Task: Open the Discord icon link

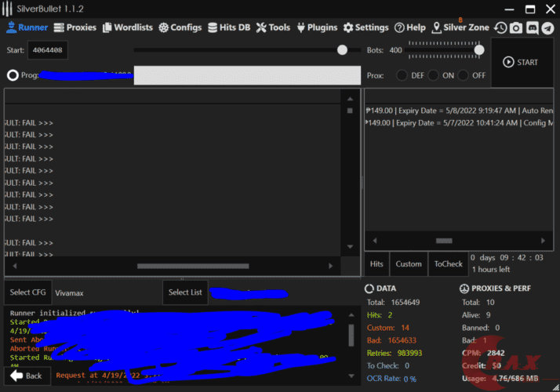Action: click(x=532, y=28)
